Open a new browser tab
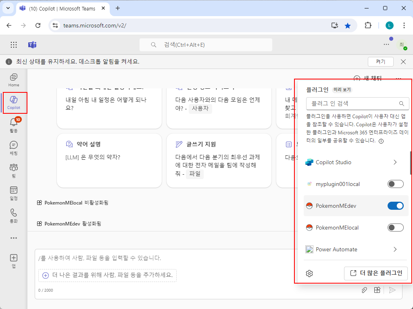The width and height of the screenshot is (413, 309). tap(118, 8)
